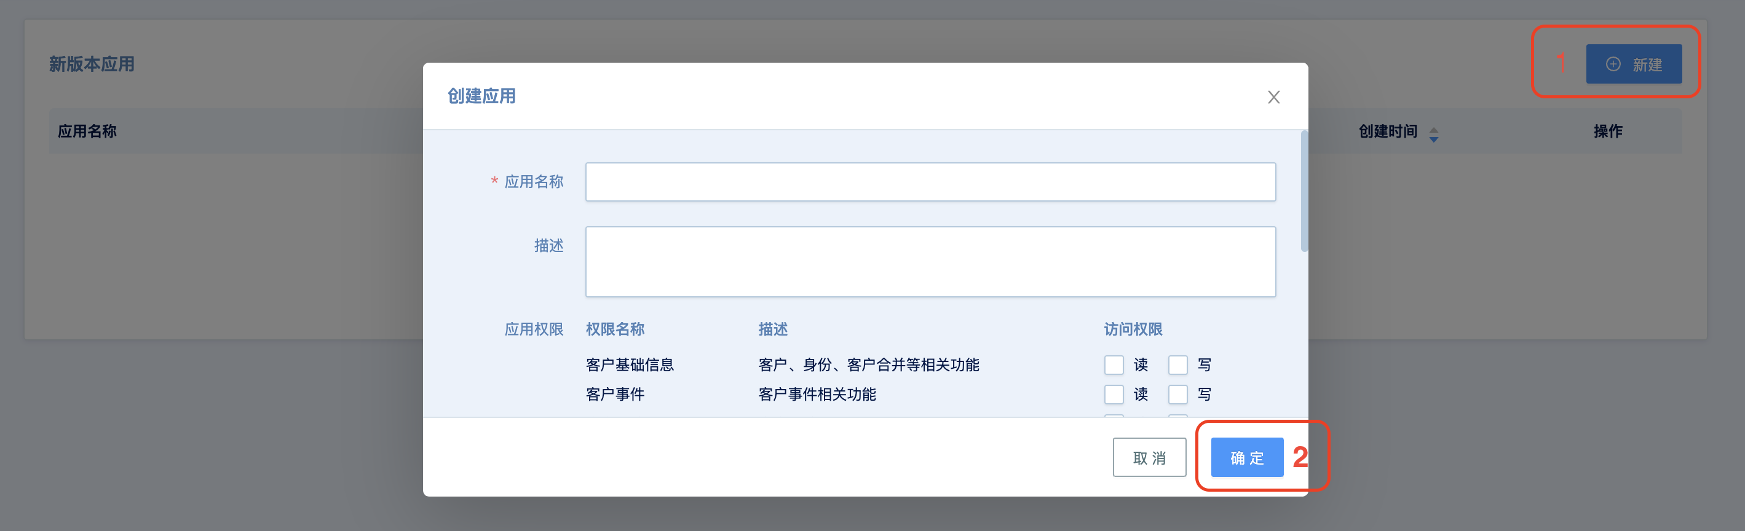Click the 创建时间 column header

click(x=1387, y=132)
